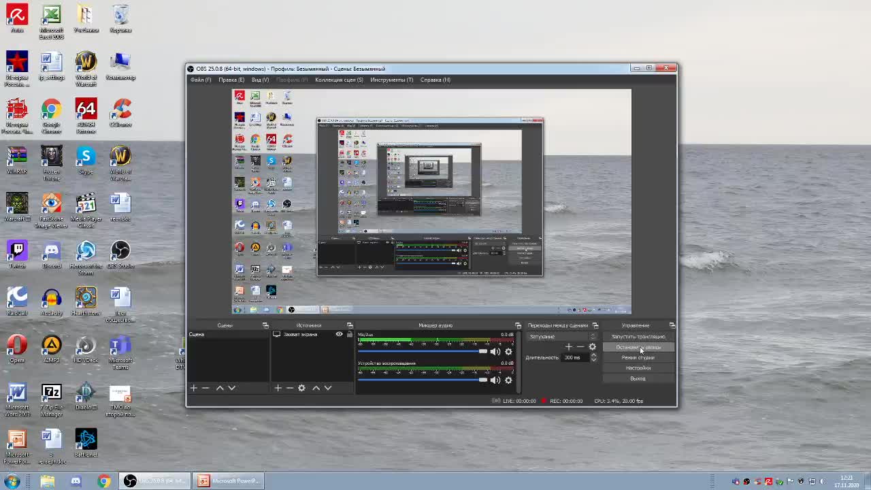Adjust Устройство воспроизведения volume slider

tap(422, 380)
